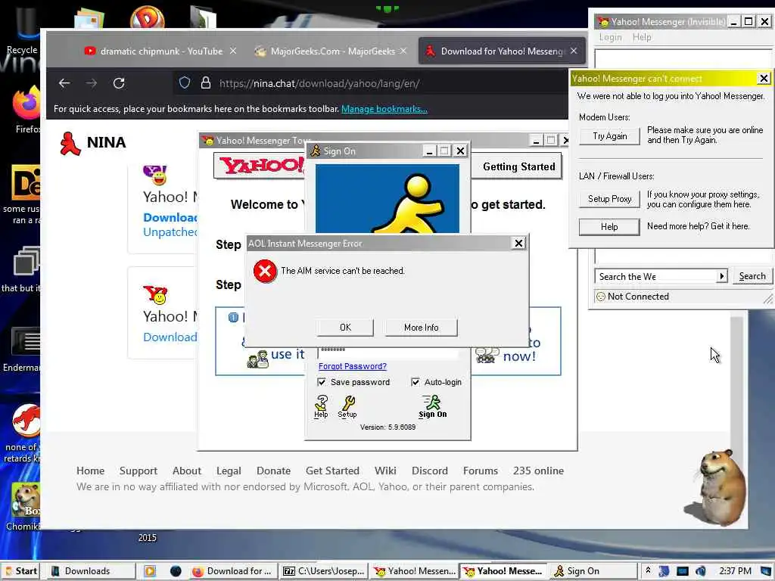The image size is (775, 581).
Task: Click the AIM Help icon in Sign On window
Action: point(321,406)
